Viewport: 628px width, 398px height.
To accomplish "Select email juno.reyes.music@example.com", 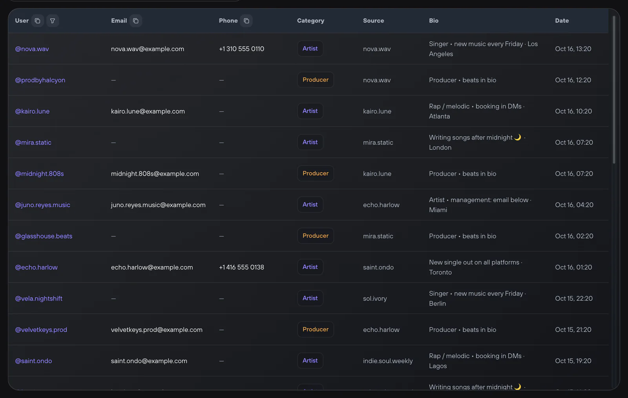I will 158,205.
